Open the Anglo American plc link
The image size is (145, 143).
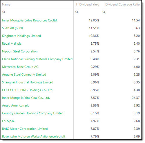(x=16, y=106)
